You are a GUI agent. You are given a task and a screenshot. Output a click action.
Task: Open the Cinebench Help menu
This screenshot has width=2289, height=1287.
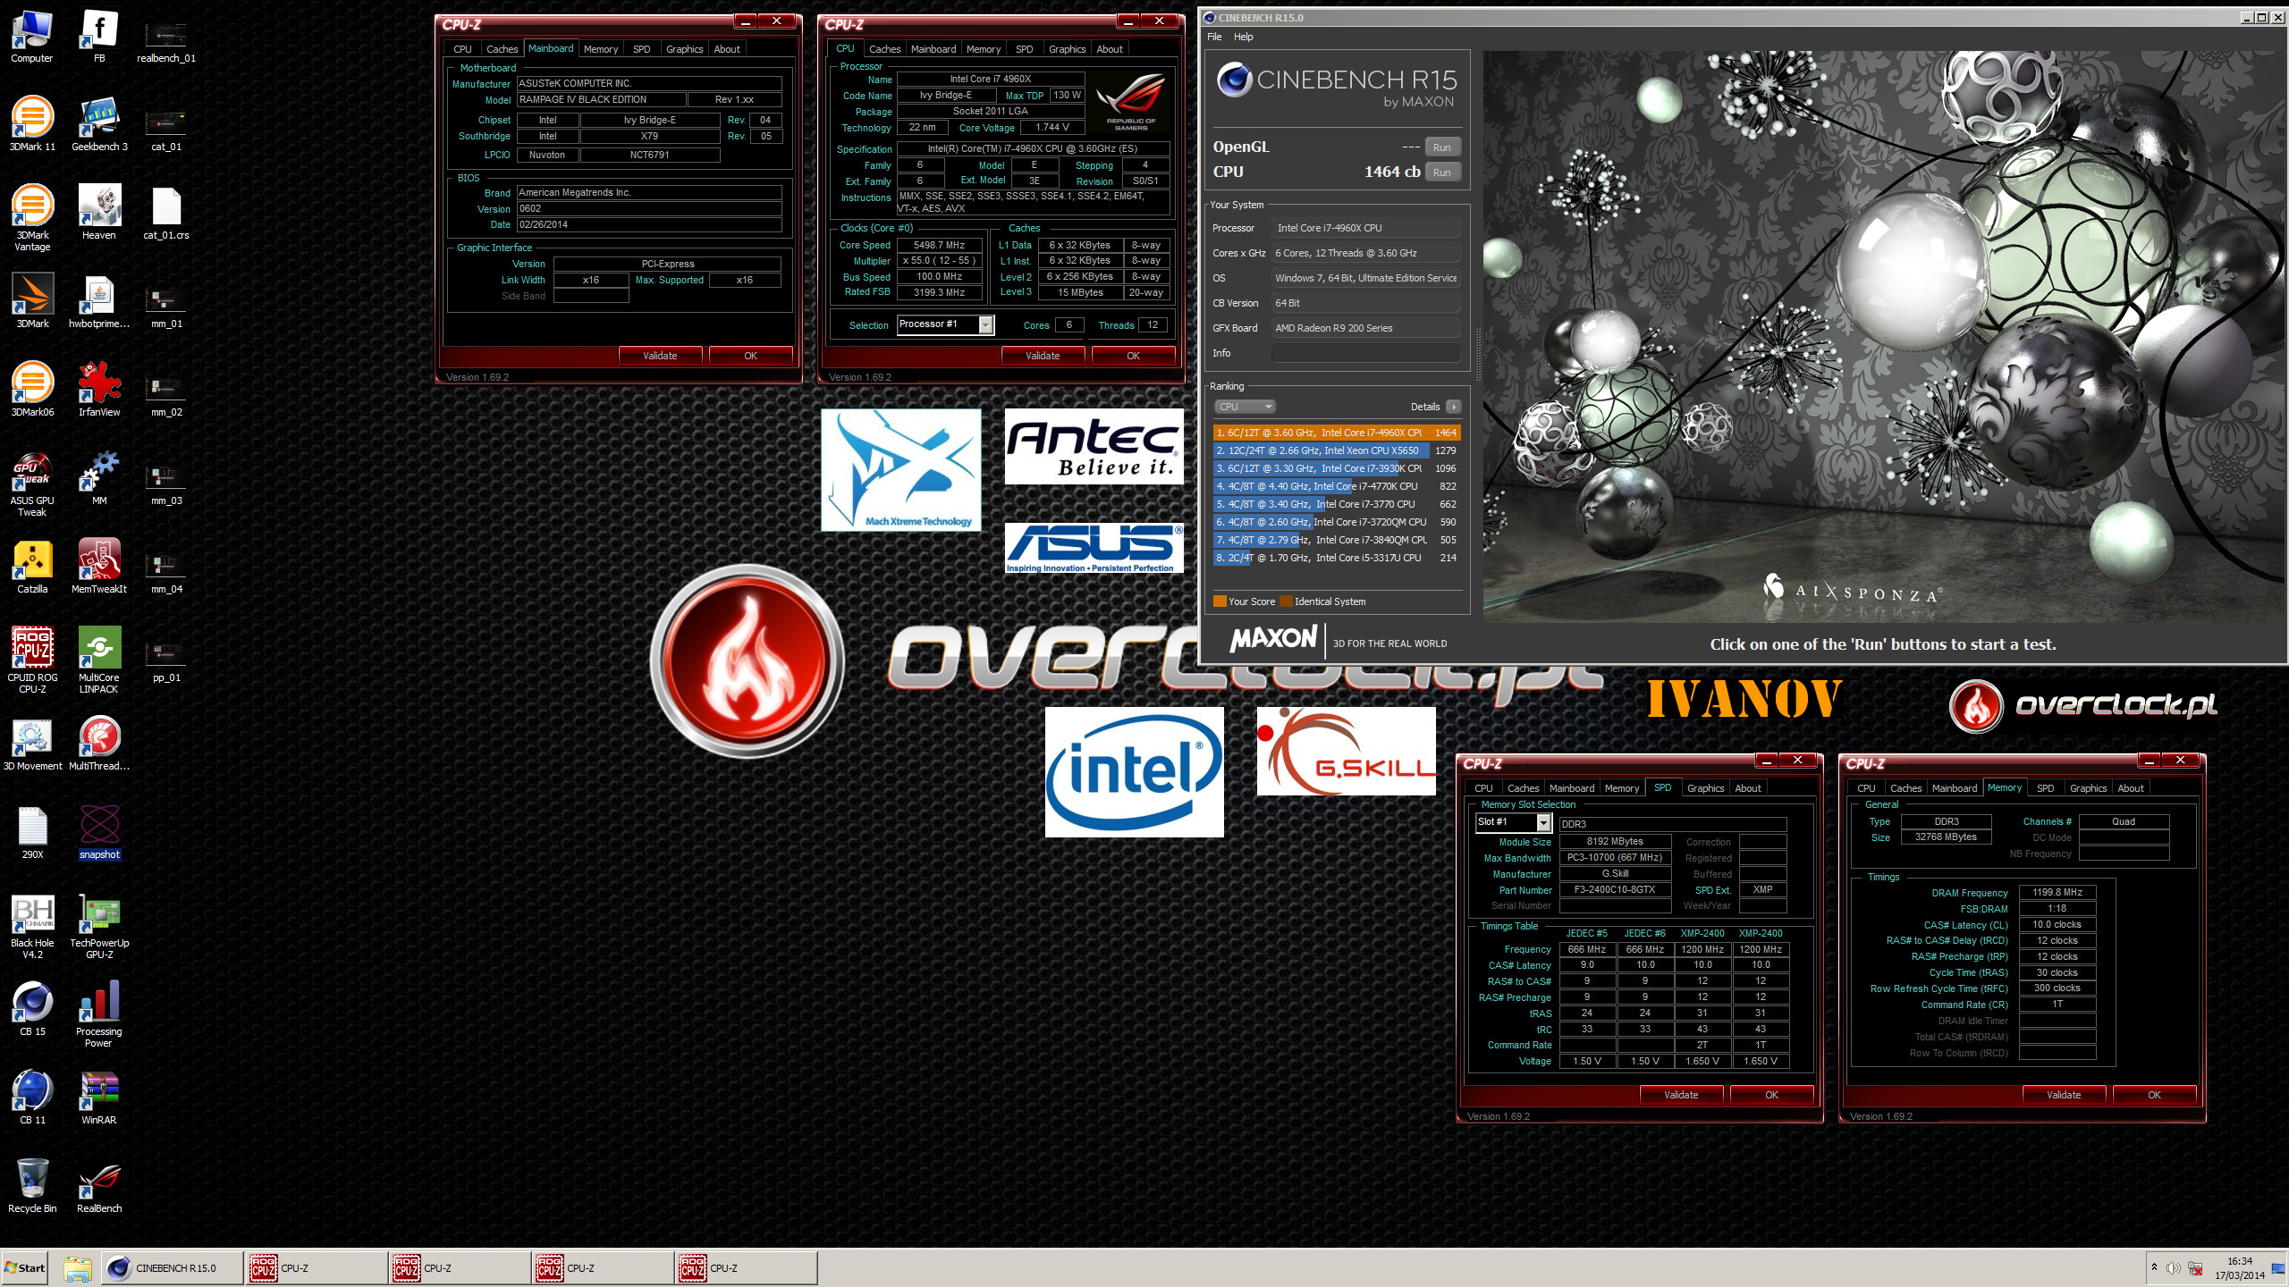[1243, 37]
